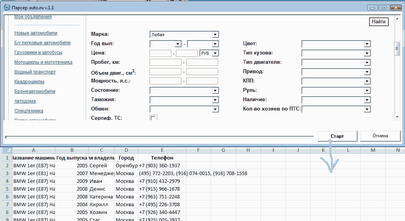Click phone cell +7 (926) 340-4447

162,212
